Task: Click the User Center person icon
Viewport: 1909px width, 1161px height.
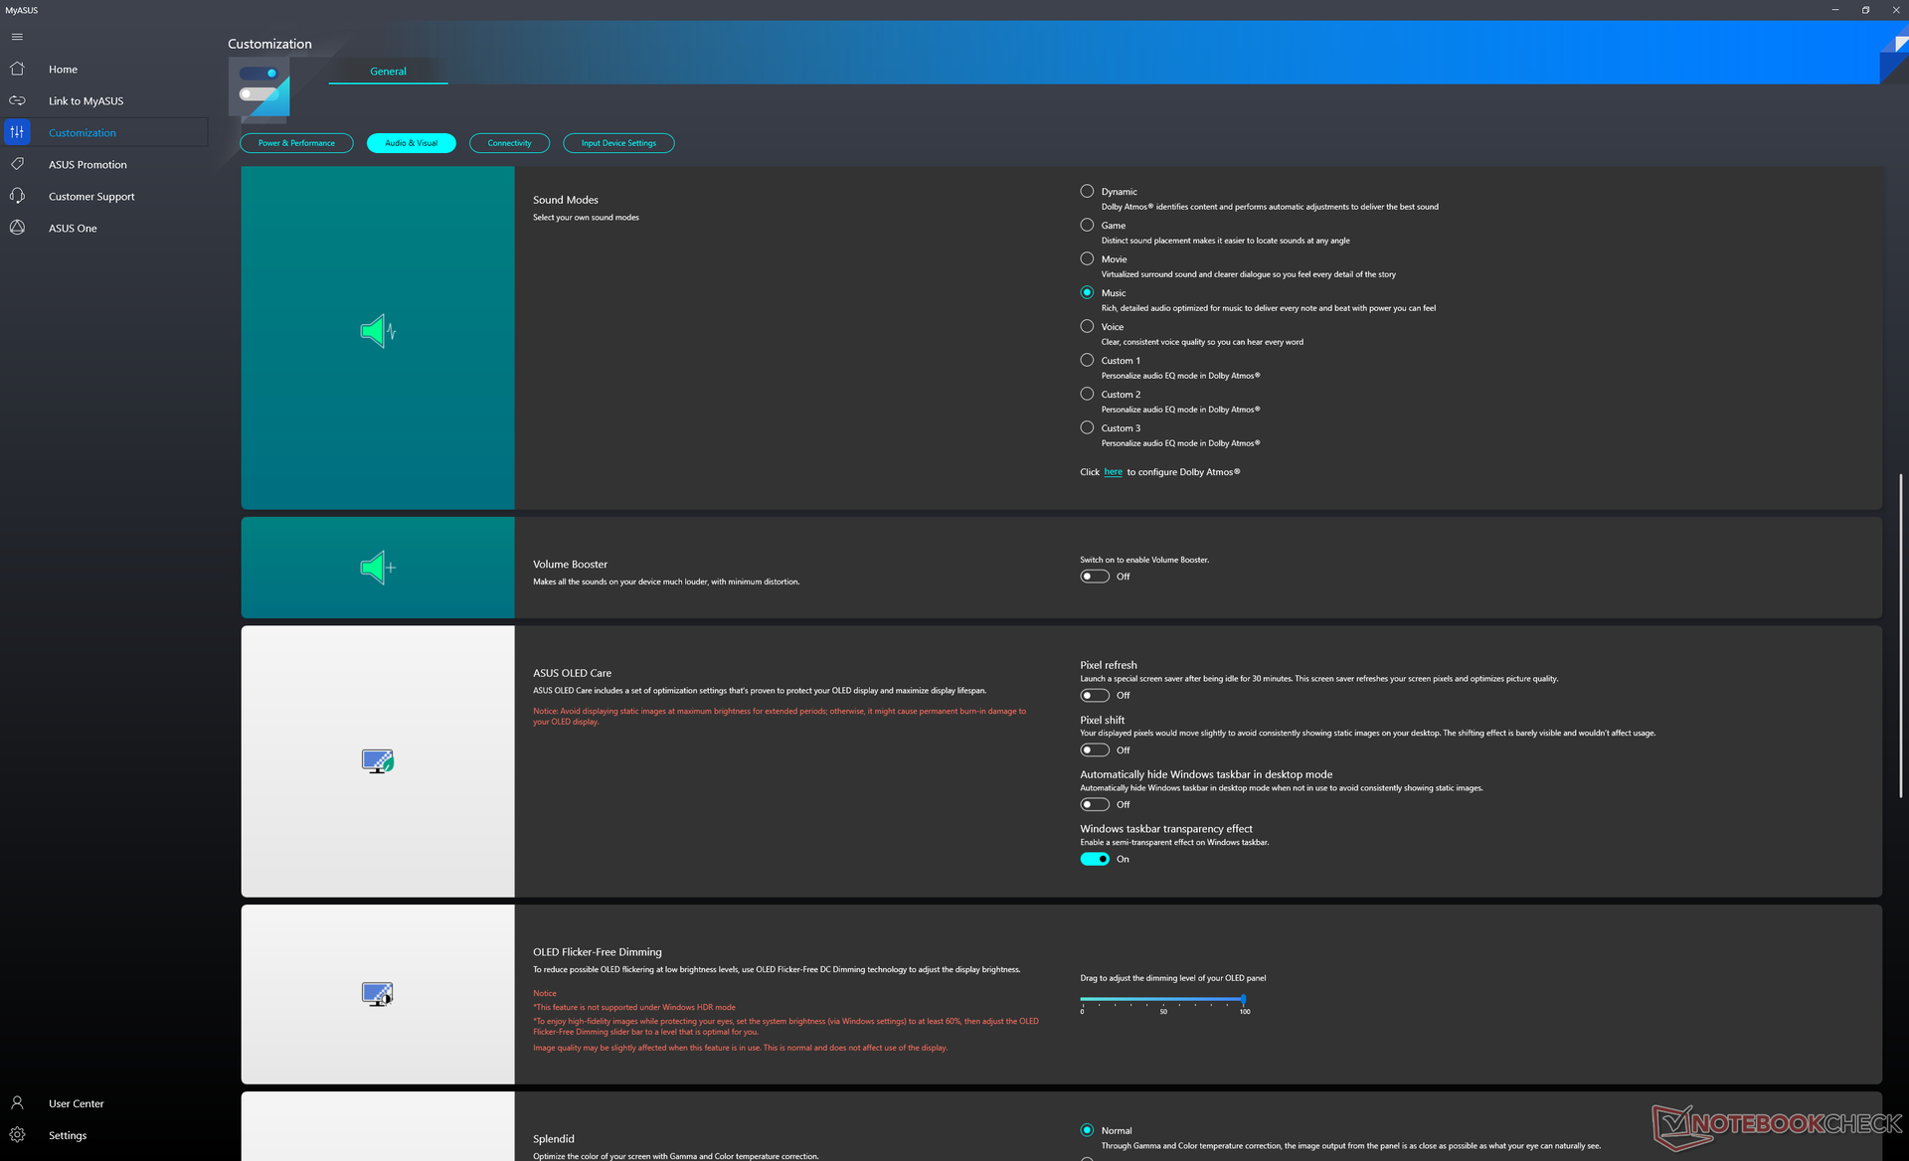Action: (x=17, y=1103)
